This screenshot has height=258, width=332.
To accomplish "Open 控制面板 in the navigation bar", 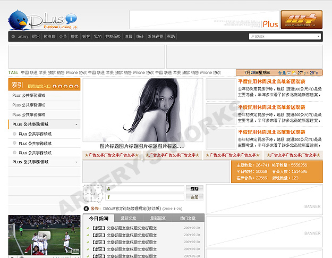I will click(113, 37).
